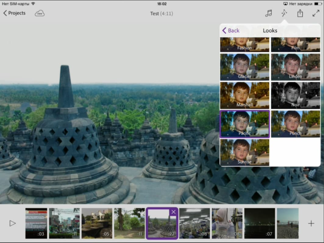Tap the magic wand looks icon
Image resolution: width=324 pixels, height=243 pixels.
[x=284, y=13]
